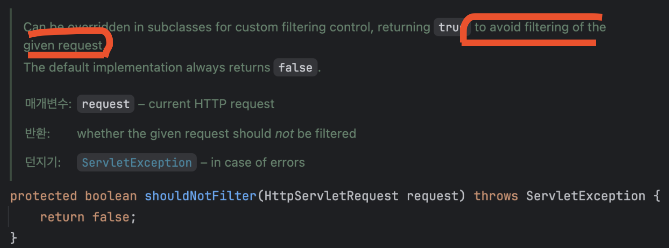
Task: Click the closing brace of the method
Action: tap(13, 238)
